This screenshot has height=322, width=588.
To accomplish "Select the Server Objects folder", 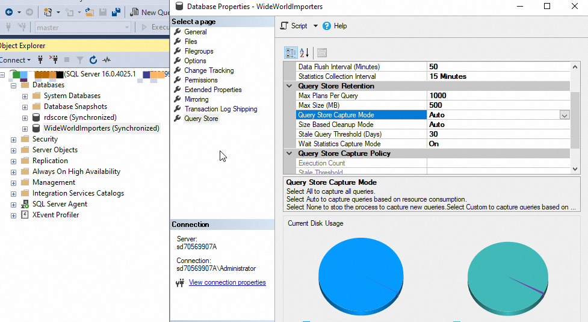I will pos(55,150).
